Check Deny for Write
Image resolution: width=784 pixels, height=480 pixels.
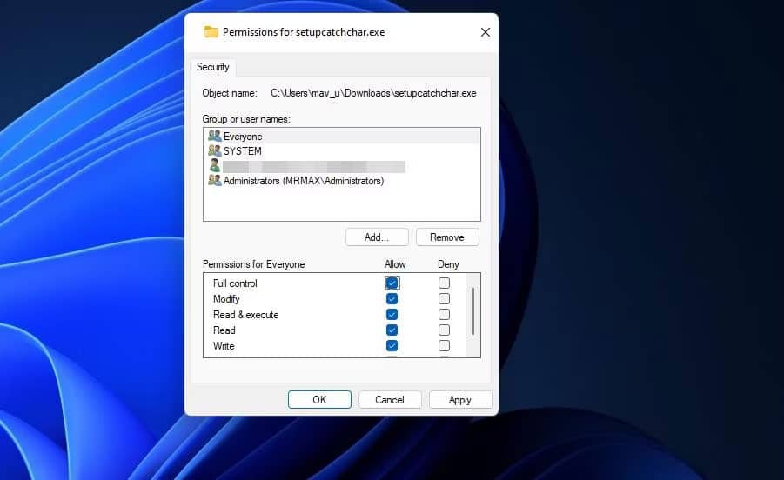pyautogui.click(x=444, y=345)
